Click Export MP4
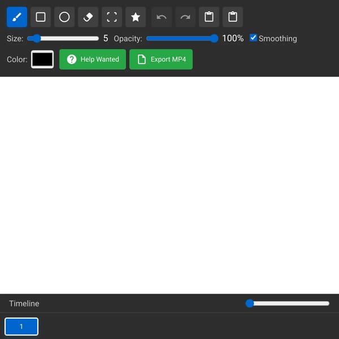 point(161,59)
